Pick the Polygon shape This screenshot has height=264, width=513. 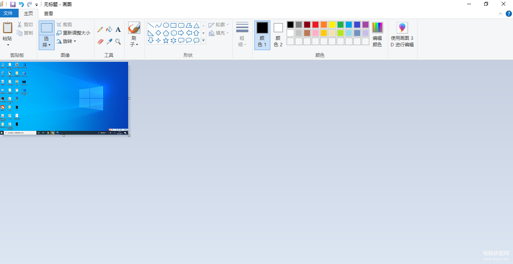coord(189,25)
